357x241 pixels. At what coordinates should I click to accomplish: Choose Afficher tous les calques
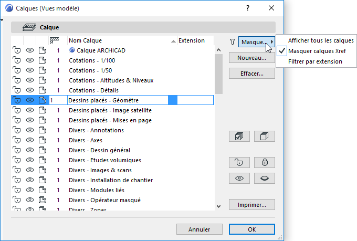click(321, 40)
